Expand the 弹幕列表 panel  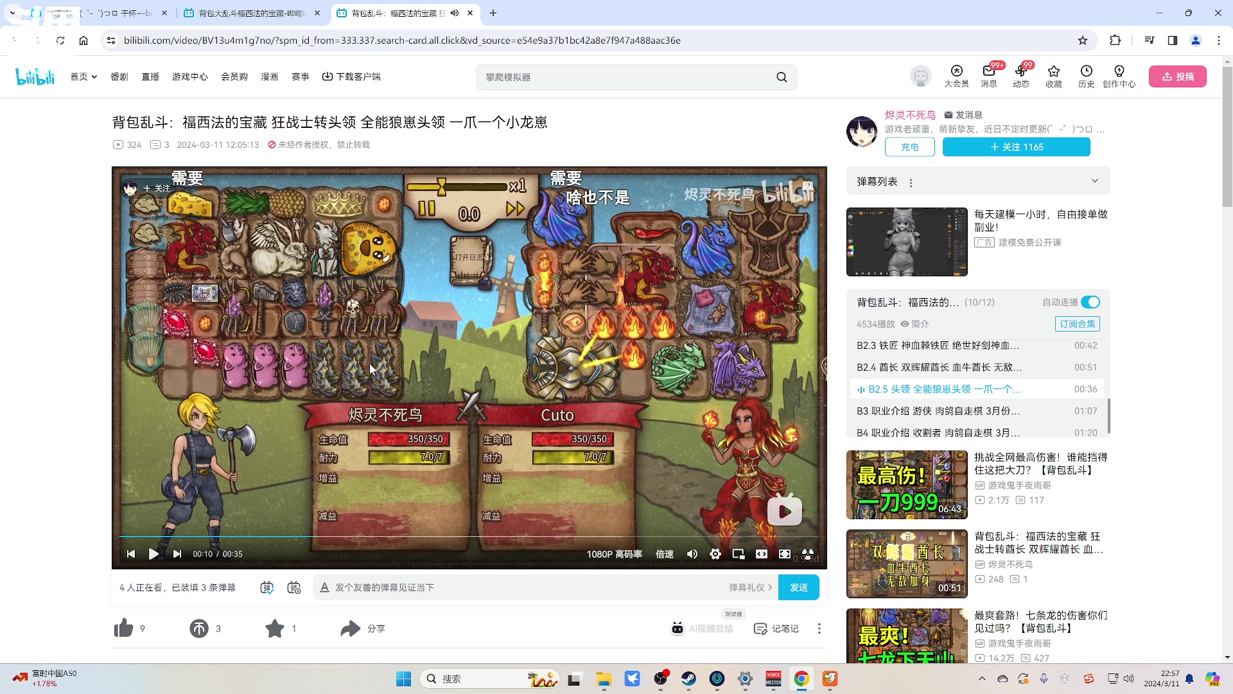1095,181
